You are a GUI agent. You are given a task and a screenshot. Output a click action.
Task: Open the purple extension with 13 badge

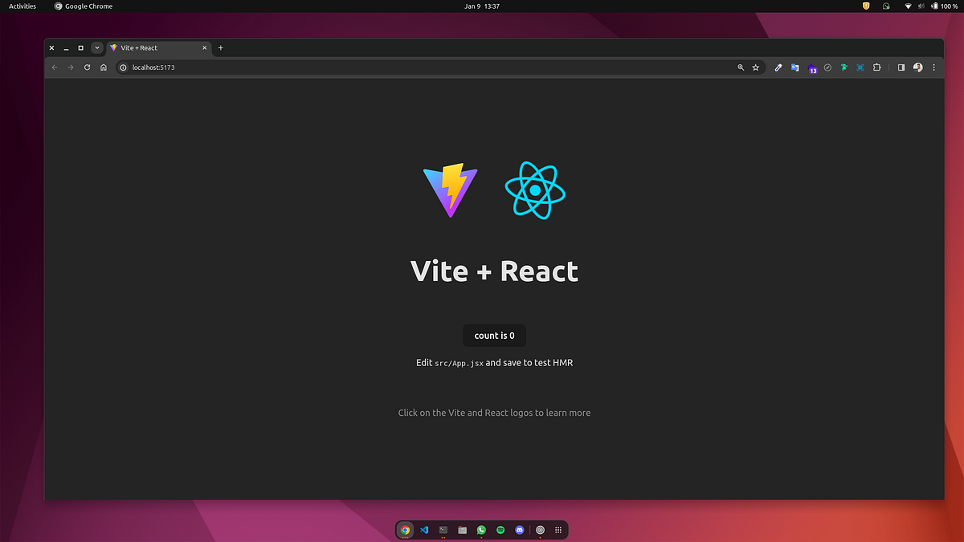811,68
